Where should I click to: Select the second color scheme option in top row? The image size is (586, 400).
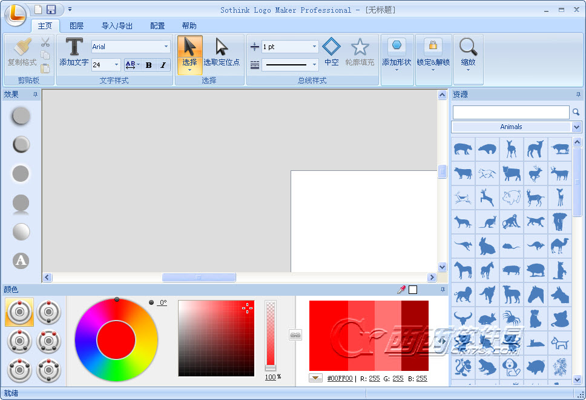click(x=48, y=312)
